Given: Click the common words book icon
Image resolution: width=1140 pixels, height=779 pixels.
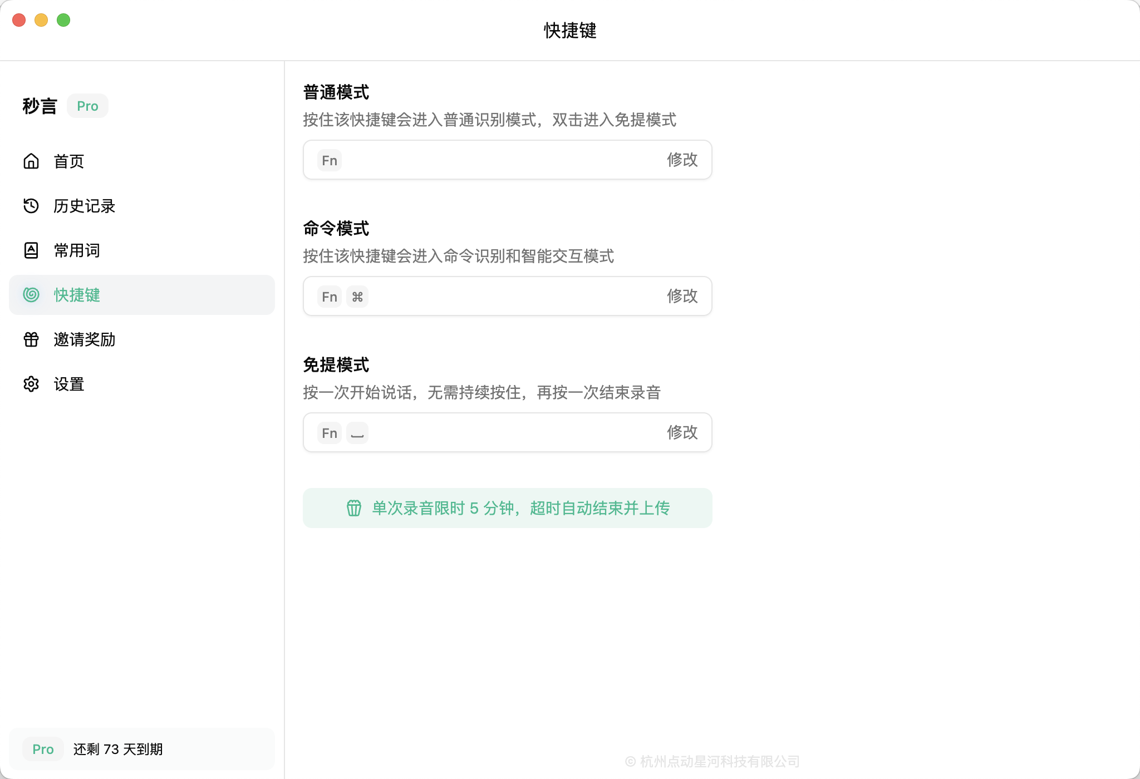Looking at the screenshot, I should (x=31, y=250).
